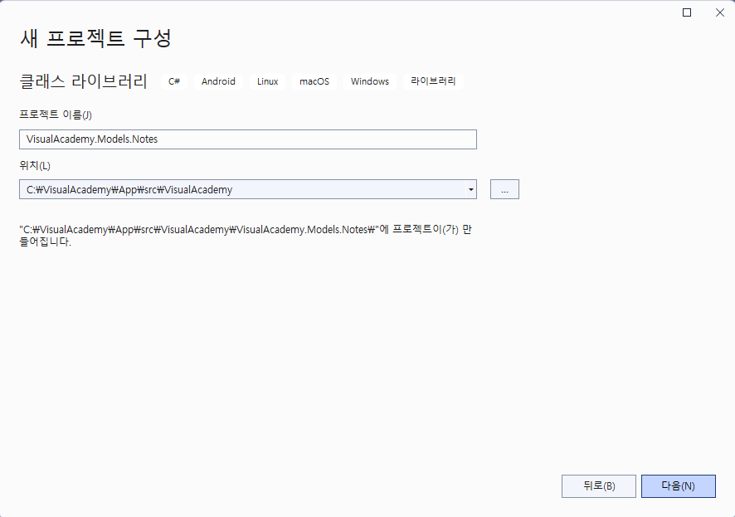Go back with the 뒤로(B) button
The height and width of the screenshot is (517, 735).
(x=598, y=485)
